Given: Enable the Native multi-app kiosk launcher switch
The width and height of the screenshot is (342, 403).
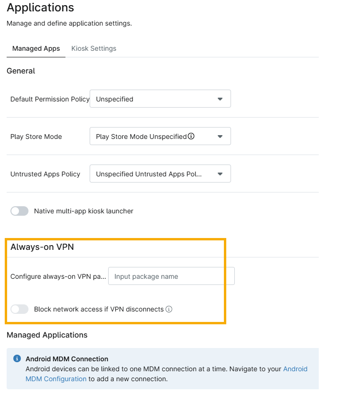Looking at the screenshot, I should (x=19, y=211).
